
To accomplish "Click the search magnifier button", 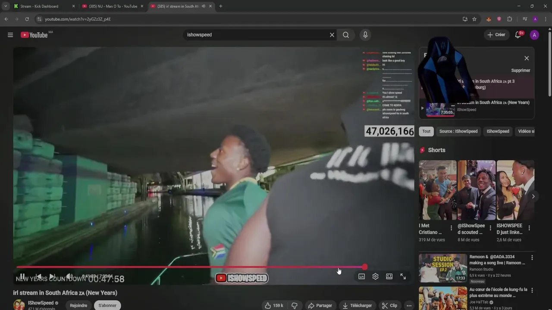I will click(346, 35).
